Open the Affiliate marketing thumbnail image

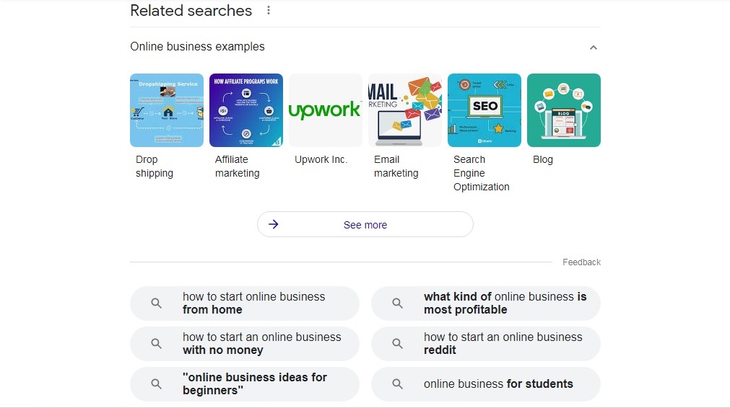point(245,110)
